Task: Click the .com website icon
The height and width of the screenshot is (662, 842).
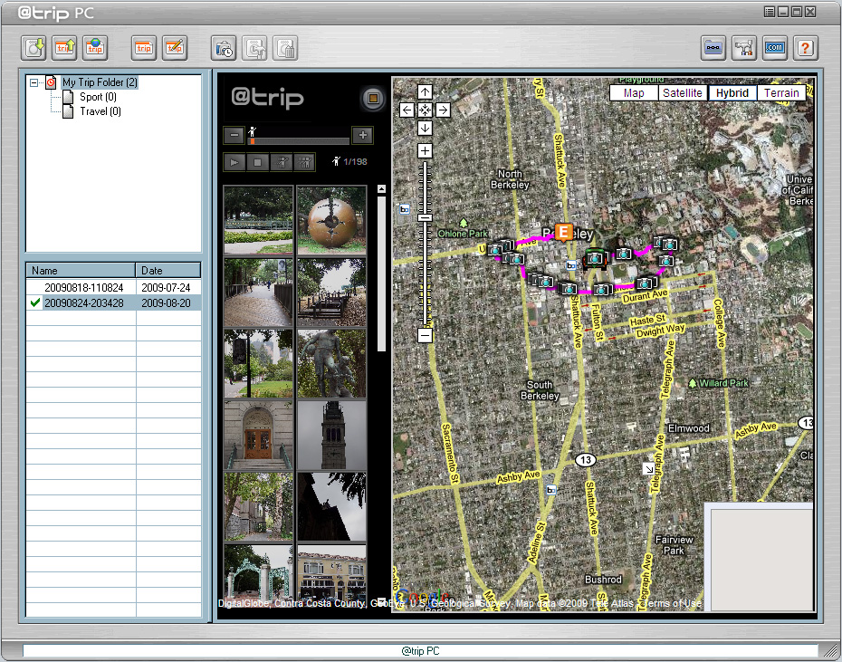Action: 775,47
